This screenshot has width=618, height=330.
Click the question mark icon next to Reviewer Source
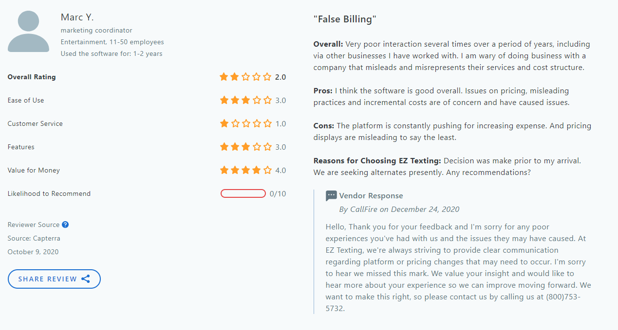pyautogui.click(x=65, y=225)
